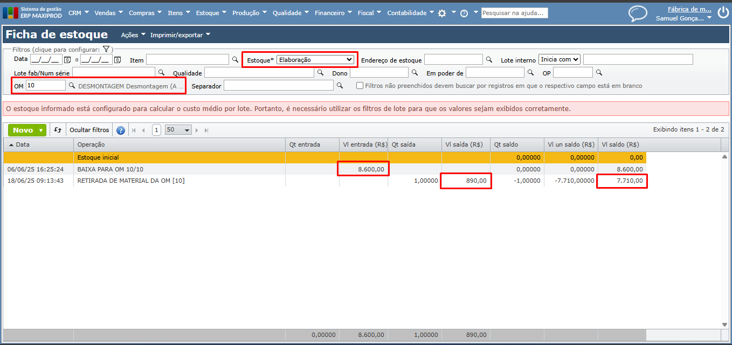Click the help search box 'Pesquisar na ajuda'
Screen dimensions: 732x345
pyautogui.click(x=514, y=13)
